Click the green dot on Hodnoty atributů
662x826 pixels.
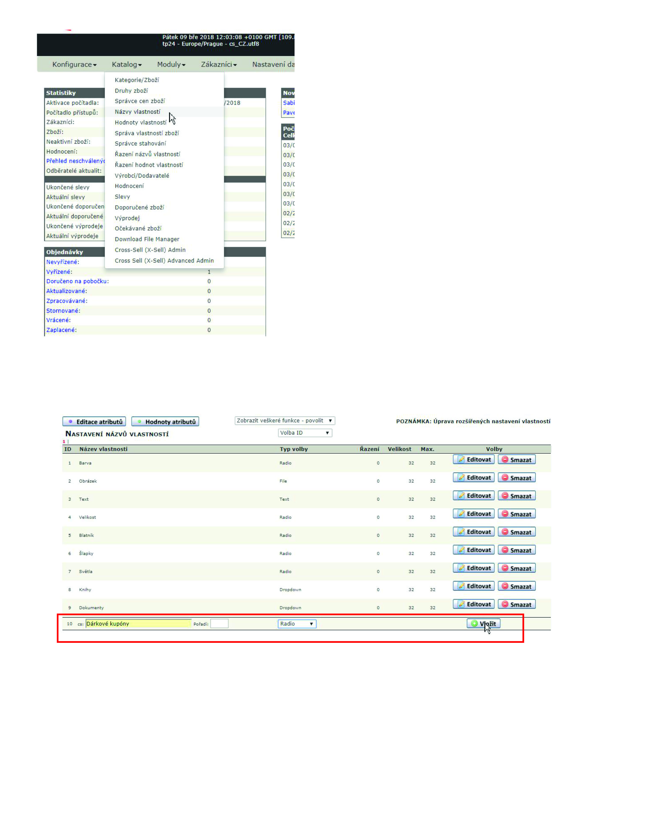[140, 421]
